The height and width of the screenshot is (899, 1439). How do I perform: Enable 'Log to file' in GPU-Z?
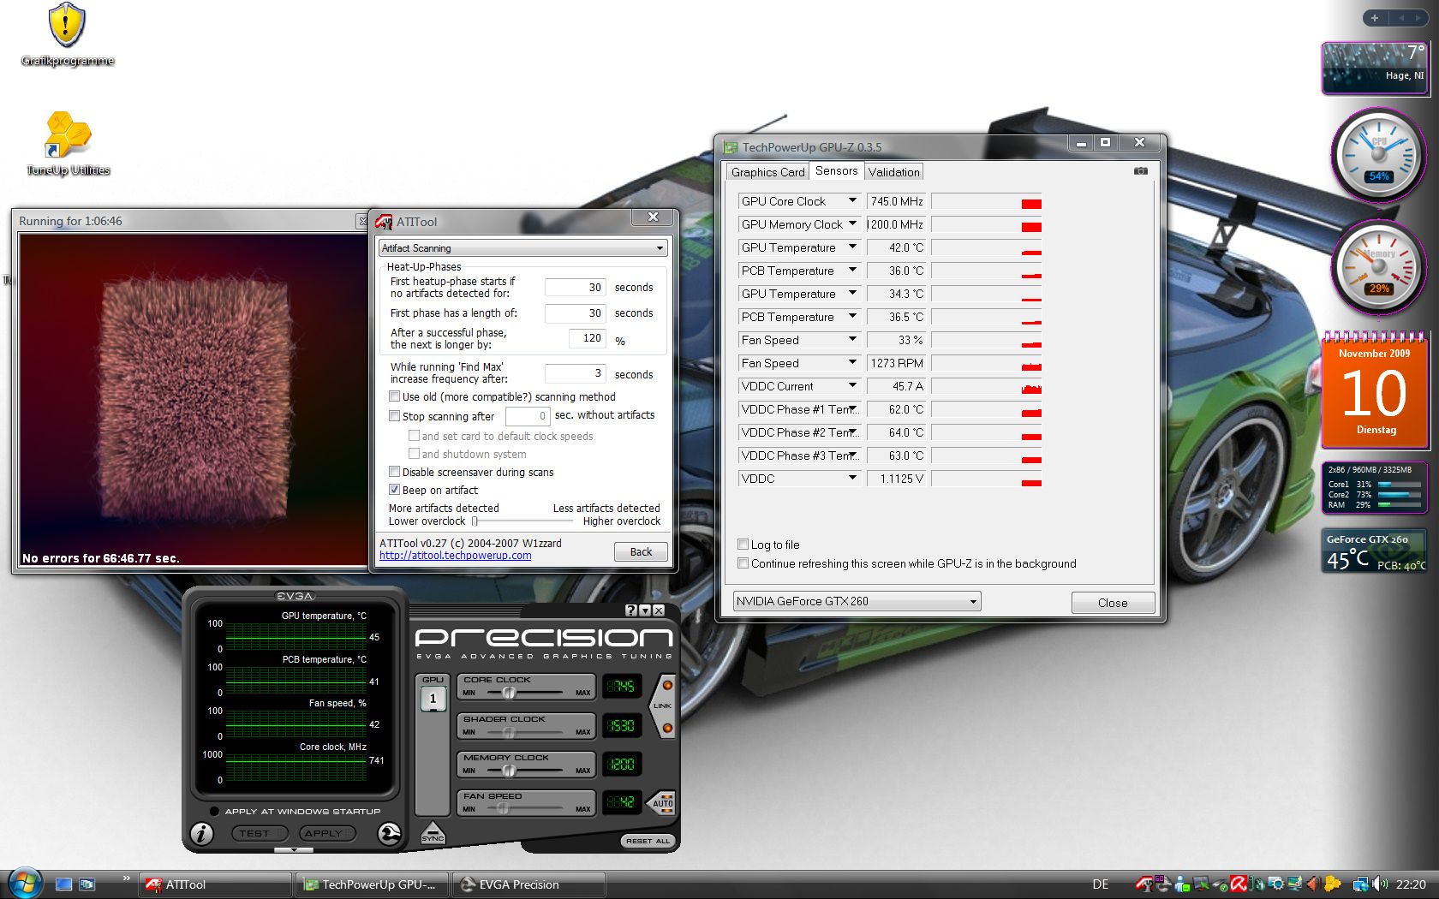tap(743, 545)
